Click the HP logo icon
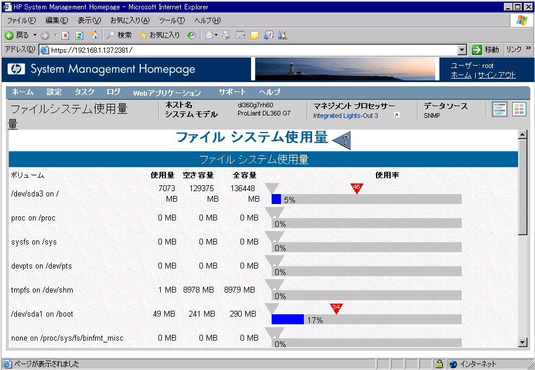535x370 pixels. click(16, 69)
